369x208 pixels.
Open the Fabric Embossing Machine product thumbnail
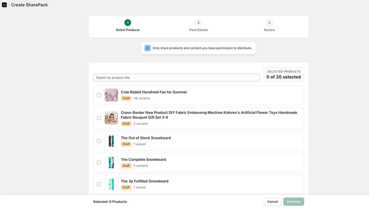click(x=111, y=118)
